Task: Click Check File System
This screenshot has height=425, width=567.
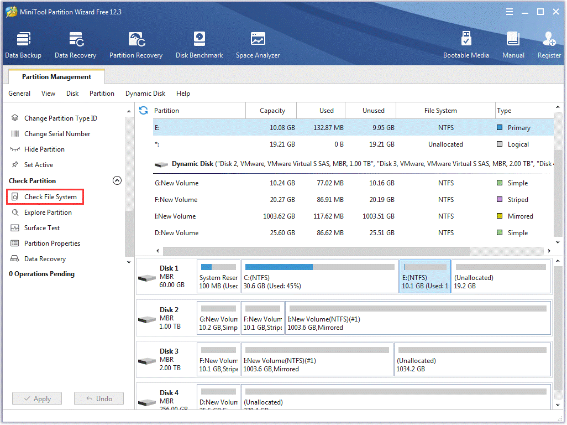Action: coord(50,197)
